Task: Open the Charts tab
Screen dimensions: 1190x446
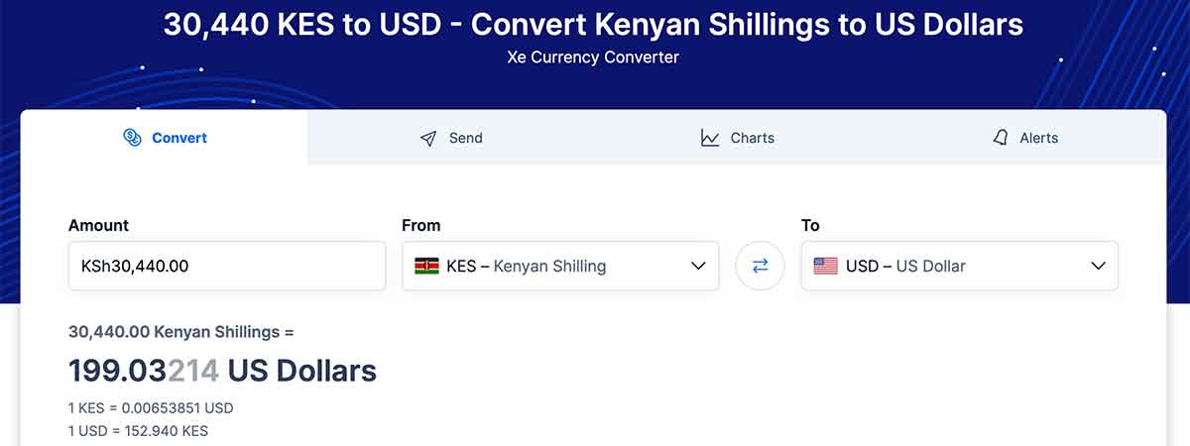Action: (x=738, y=138)
